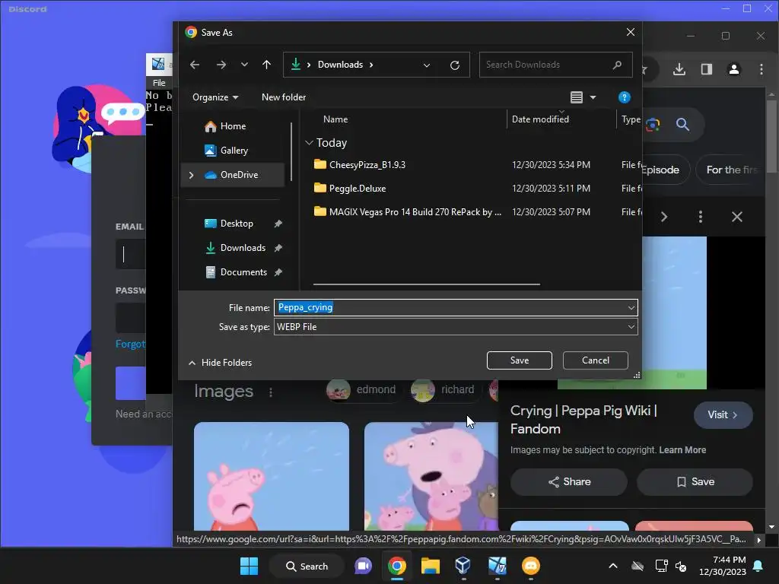Select OneDrive in navigation pane

[233, 175]
